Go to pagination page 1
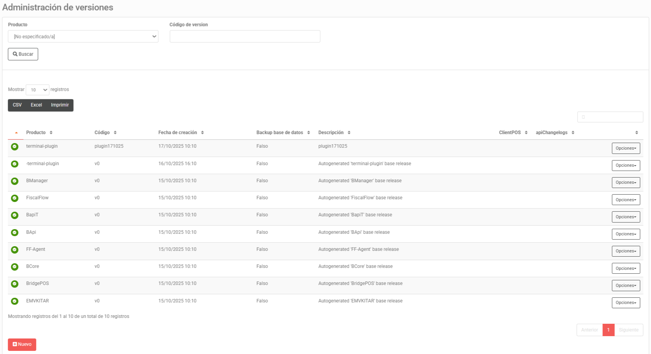Screen dimensions: 651x354 pos(608,330)
